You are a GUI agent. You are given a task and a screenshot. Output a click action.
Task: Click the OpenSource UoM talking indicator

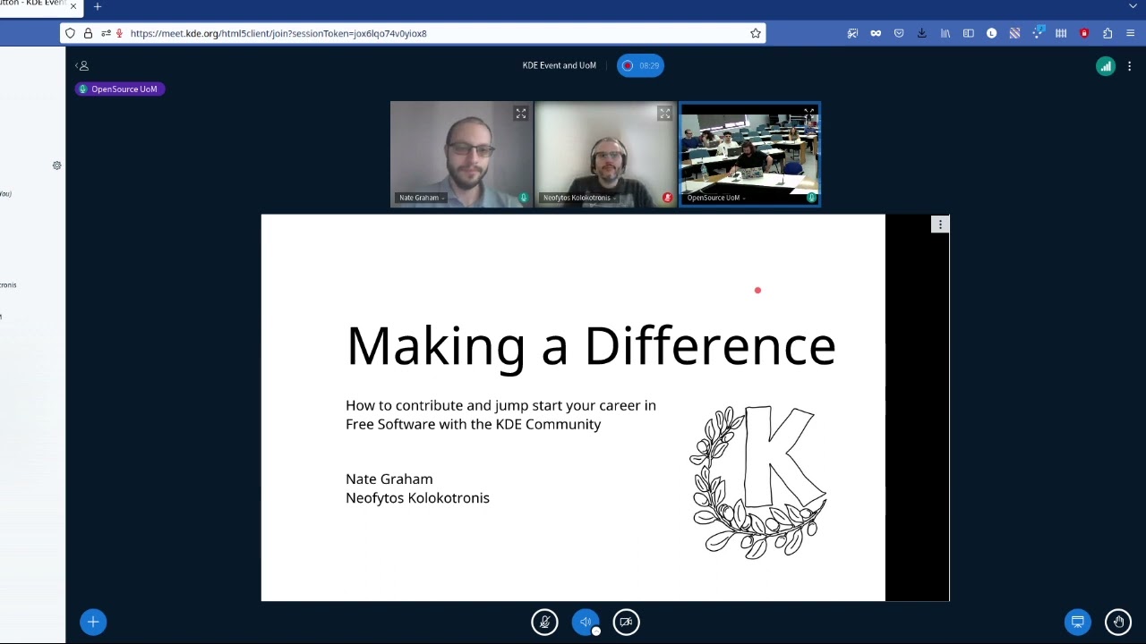pyautogui.click(x=119, y=89)
